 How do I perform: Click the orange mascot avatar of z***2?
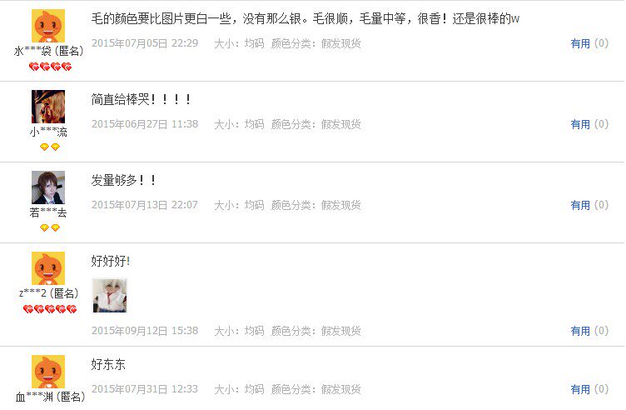[x=48, y=268]
